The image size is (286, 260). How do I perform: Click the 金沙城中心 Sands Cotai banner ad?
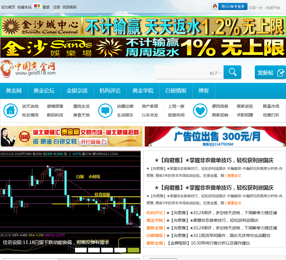[143, 27]
